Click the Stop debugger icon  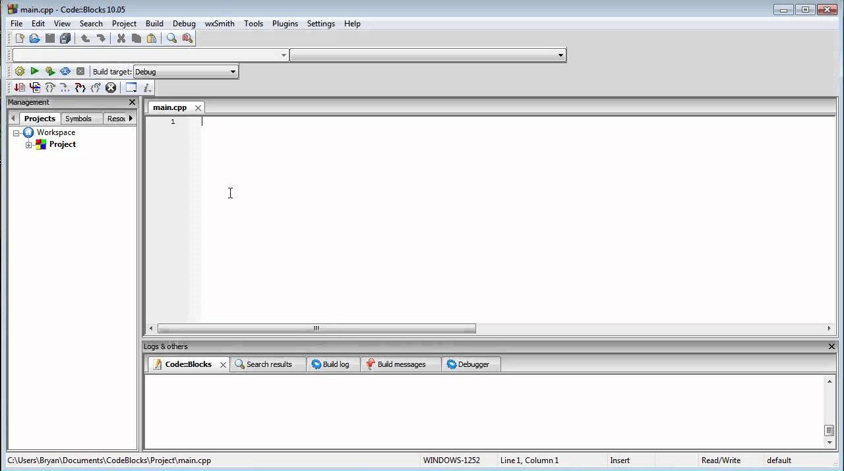pyautogui.click(x=111, y=88)
